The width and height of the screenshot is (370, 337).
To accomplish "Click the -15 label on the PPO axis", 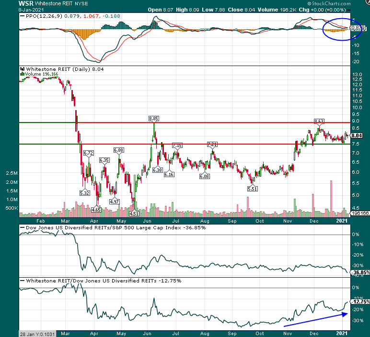I will (x=356, y=54).
